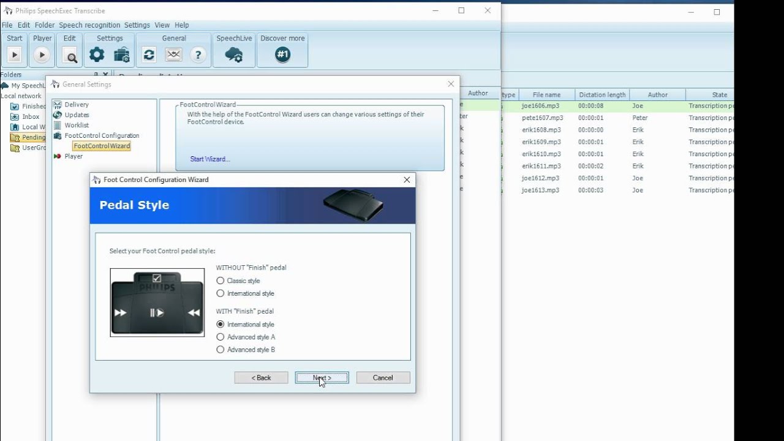Viewport: 784px width, 441px height.
Task: Close the Folders panel with its X
Action: 105,75
